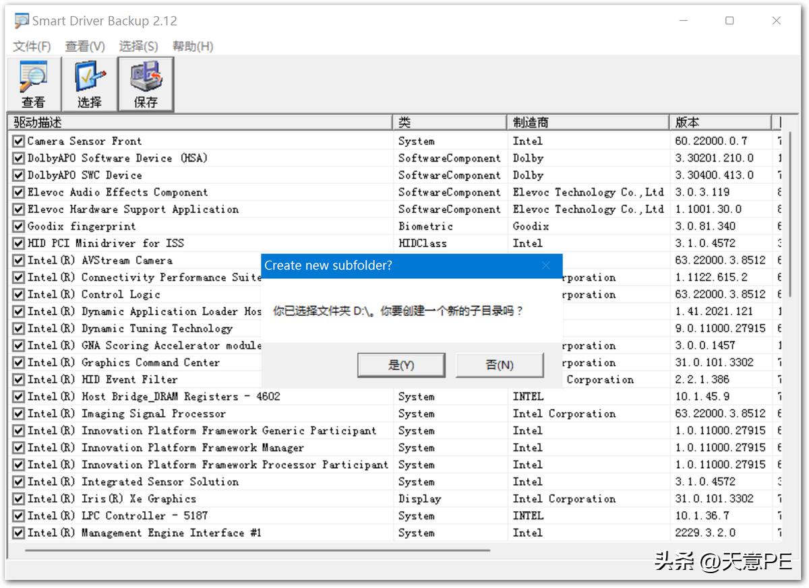Uncheck HID PCI Minidriver for ISS
The image size is (809, 588).
pyautogui.click(x=18, y=242)
